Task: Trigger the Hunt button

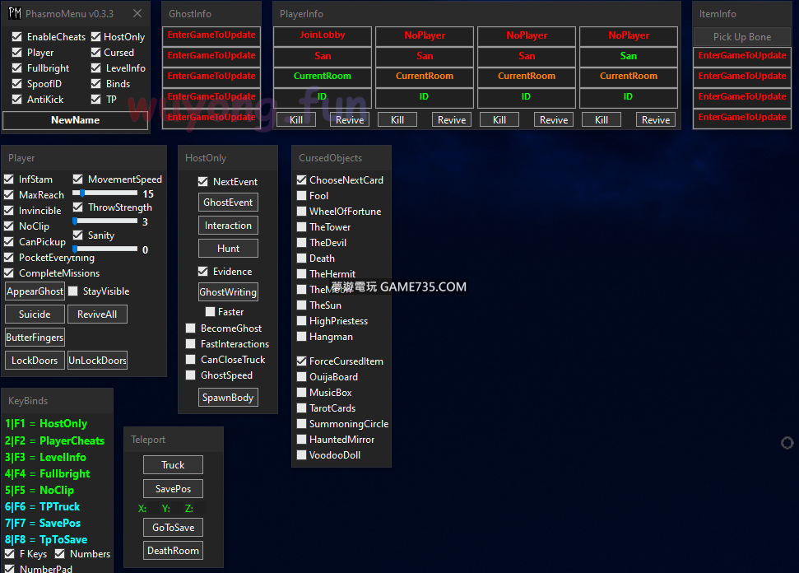Action: coord(228,249)
